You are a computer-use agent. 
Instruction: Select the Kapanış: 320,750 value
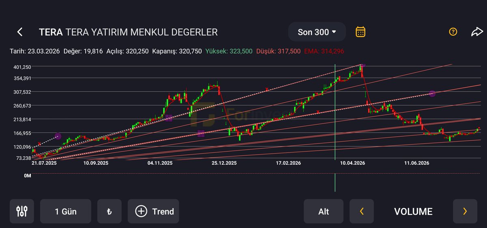(177, 51)
